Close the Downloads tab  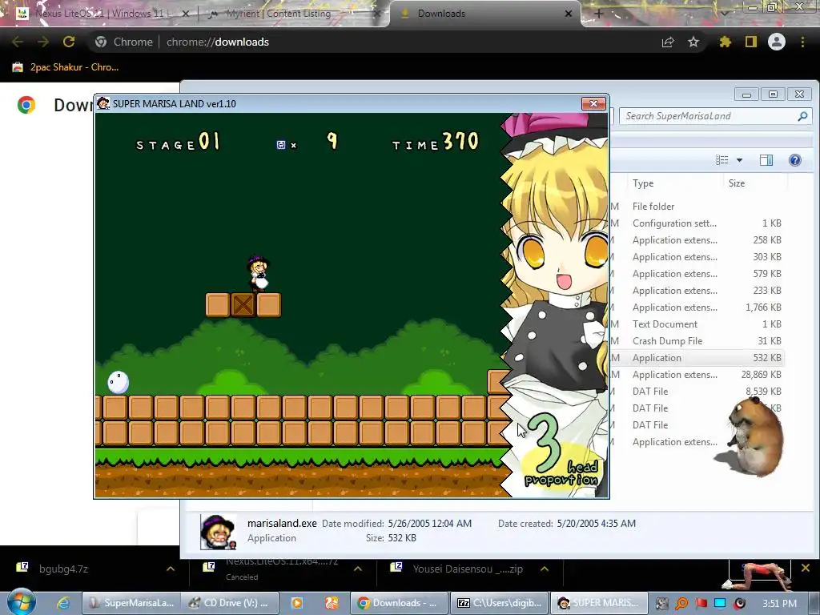[x=569, y=14]
